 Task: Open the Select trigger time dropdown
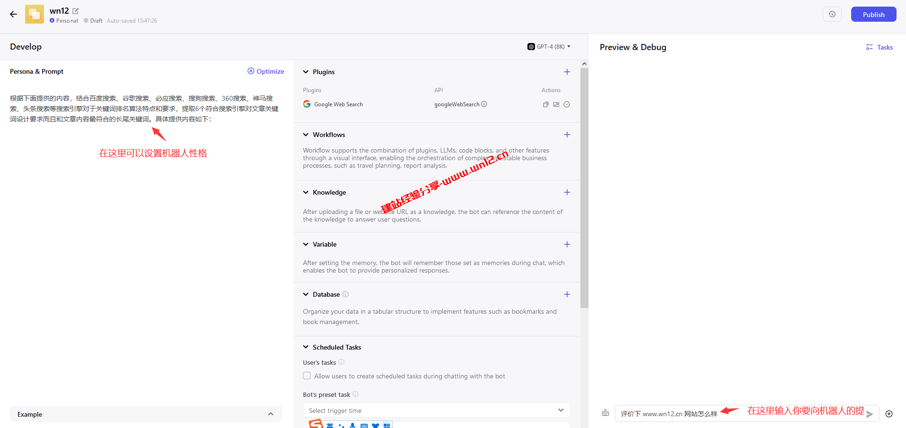pos(436,411)
